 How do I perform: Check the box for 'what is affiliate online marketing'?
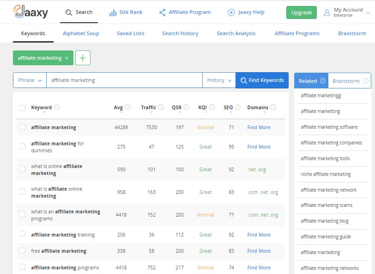[23, 191]
